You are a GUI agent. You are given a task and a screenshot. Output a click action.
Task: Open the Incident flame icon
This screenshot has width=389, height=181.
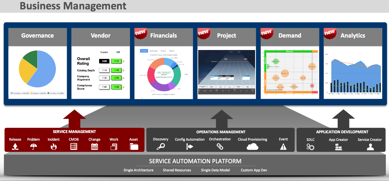point(54,146)
